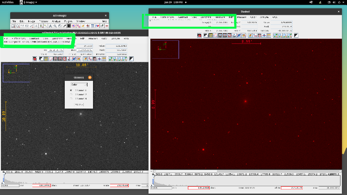Screen dimensions: 347x195
Task: Open the Color mode dropdown in Channels
Action: [80, 85]
